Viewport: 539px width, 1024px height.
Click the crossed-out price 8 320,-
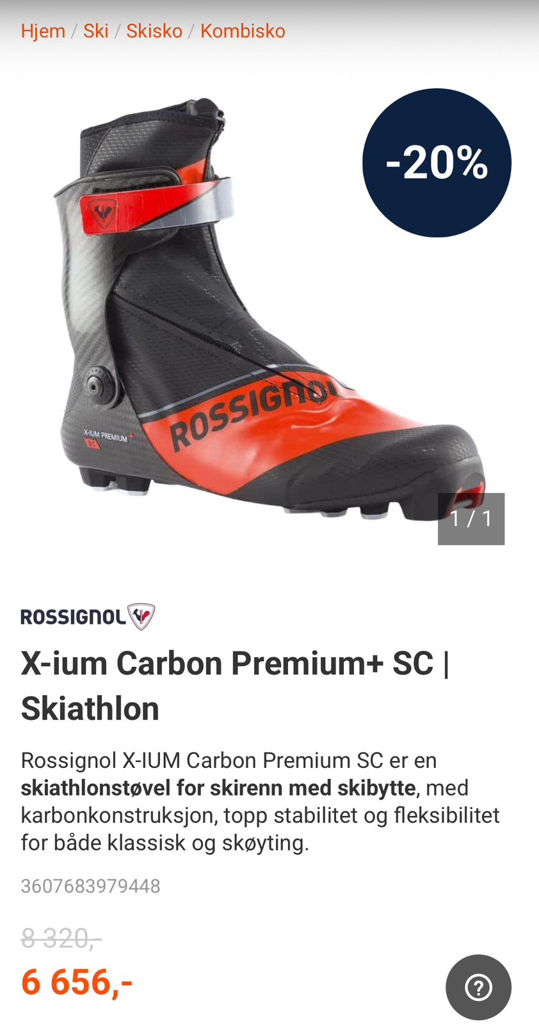pos(61,938)
